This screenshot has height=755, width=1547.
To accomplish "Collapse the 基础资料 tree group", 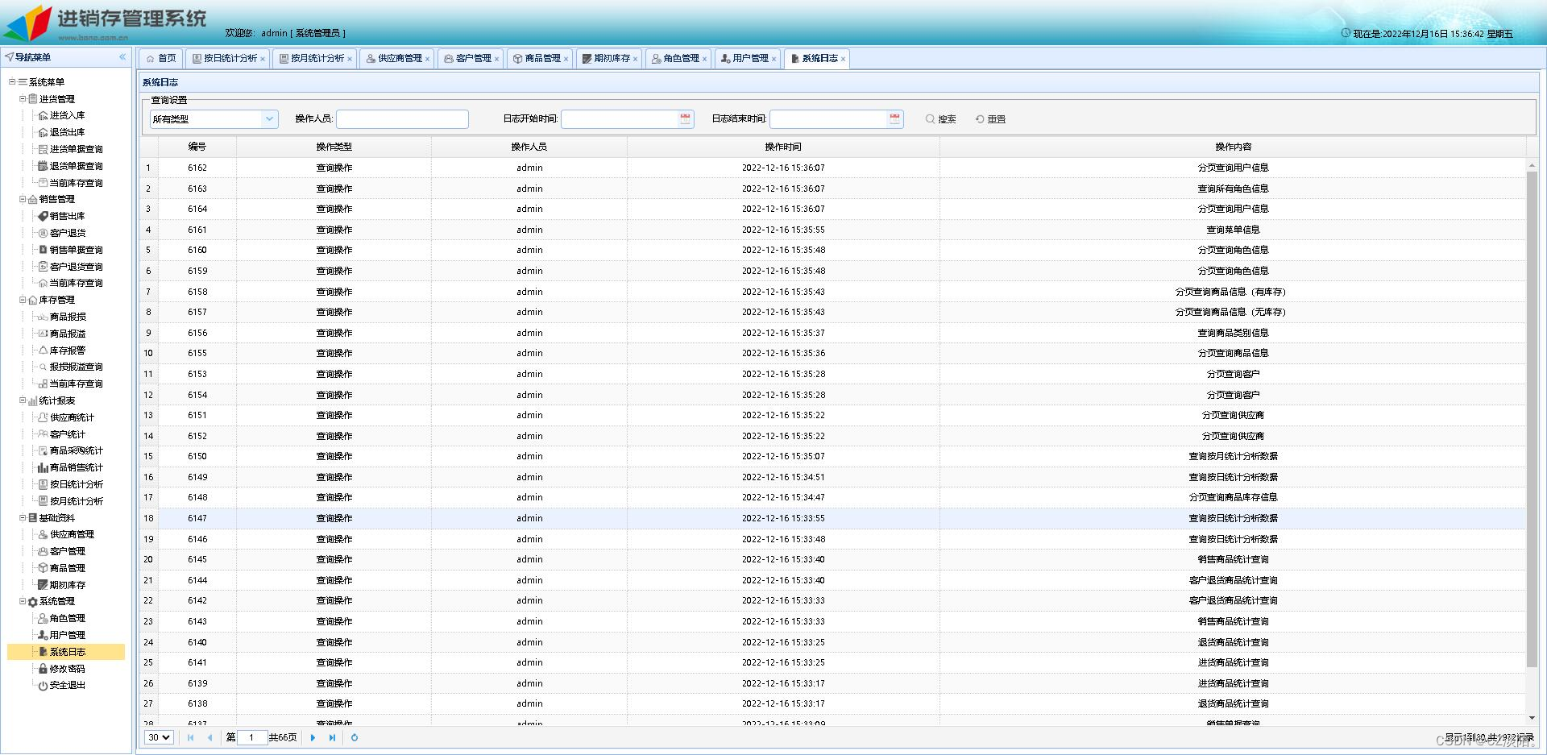I will pyautogui.click(x=23, y=518).
